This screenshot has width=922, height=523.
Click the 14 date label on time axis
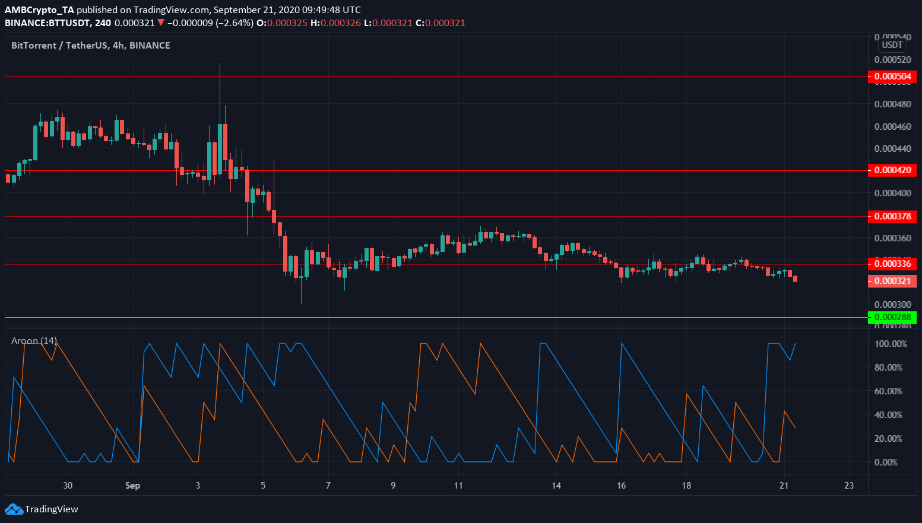(x=556, y=486)
